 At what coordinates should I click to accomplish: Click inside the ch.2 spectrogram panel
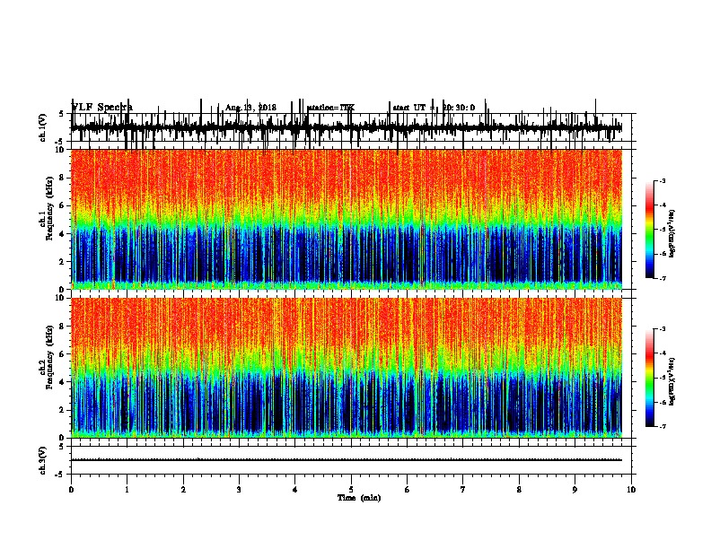[x=347, y=368]
